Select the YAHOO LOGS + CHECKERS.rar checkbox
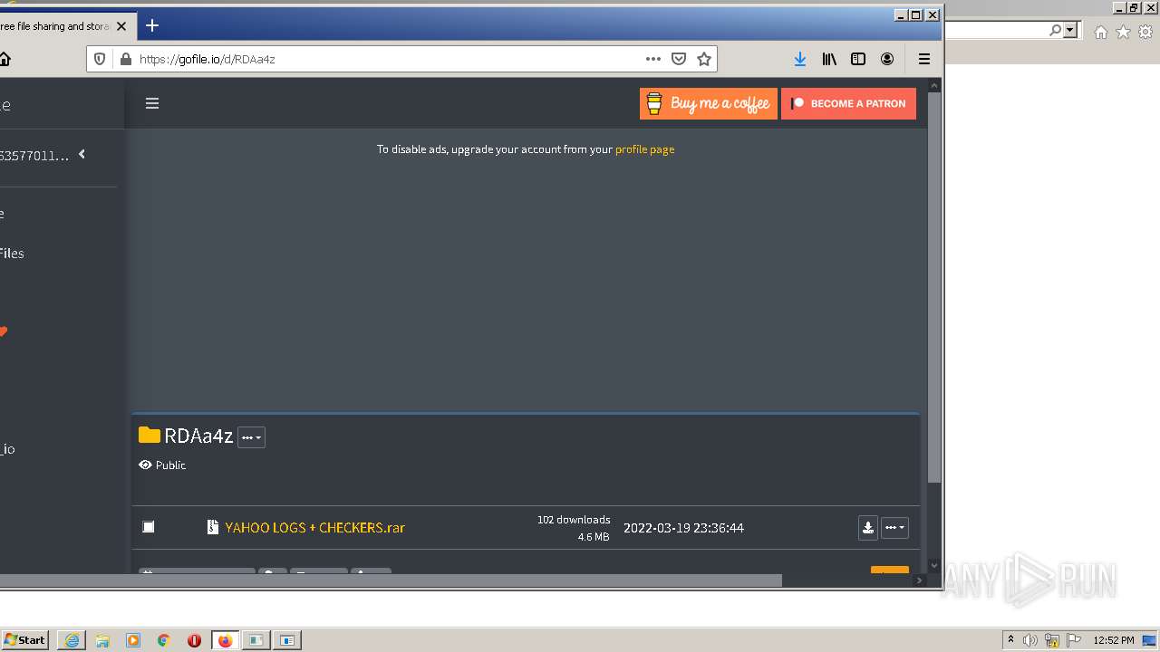The image size is (1160, 652). coord(149,527)
